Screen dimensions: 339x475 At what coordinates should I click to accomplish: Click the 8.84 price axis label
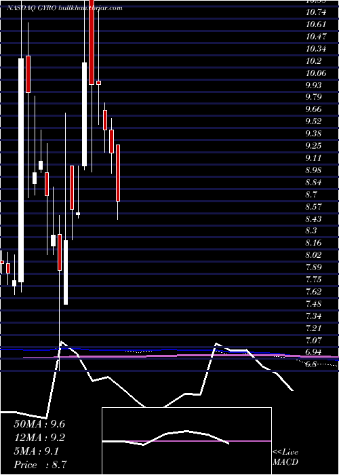click(313, 183)
